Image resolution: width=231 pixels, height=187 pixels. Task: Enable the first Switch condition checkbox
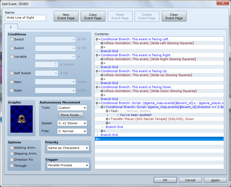(x=11, y=39)
